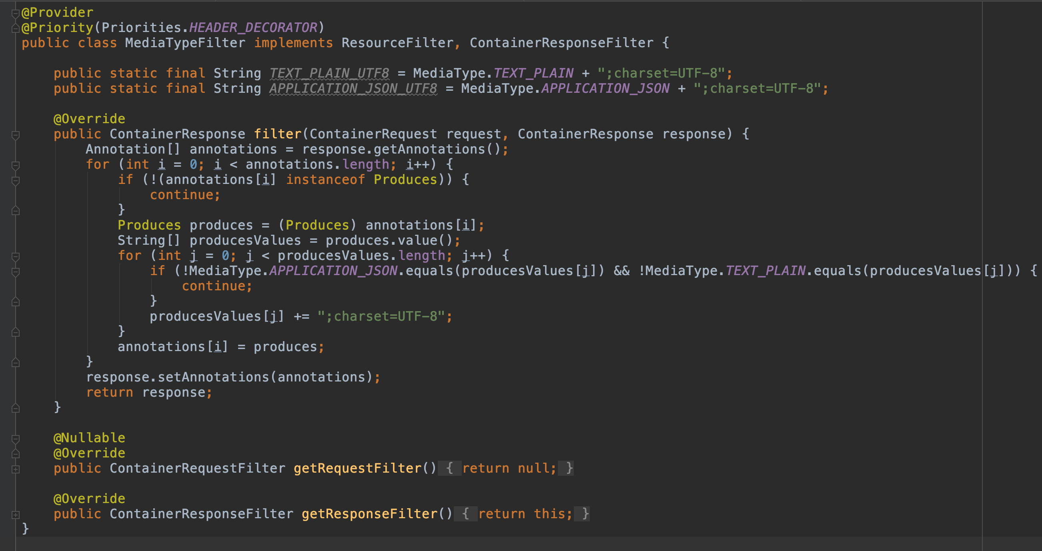
Task: Click the collapsed '{' placeholder after getRequestFilter()
Action: pos(449,468)
